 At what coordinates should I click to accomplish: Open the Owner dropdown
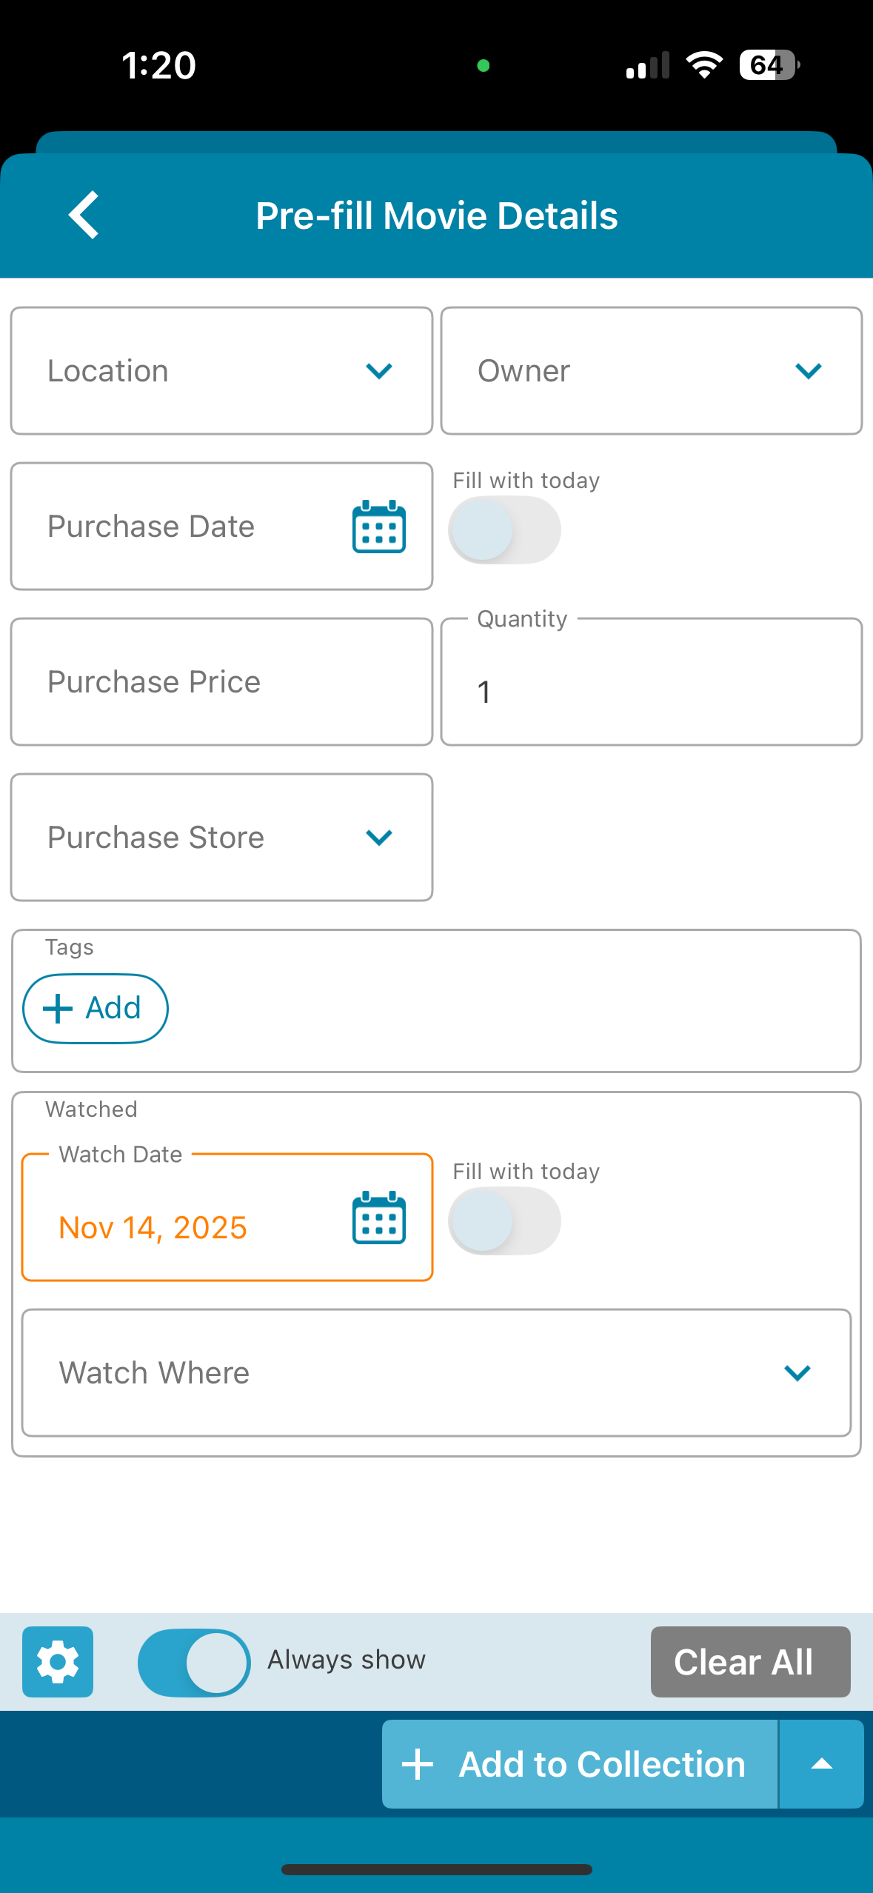click(x=651, y=371)
